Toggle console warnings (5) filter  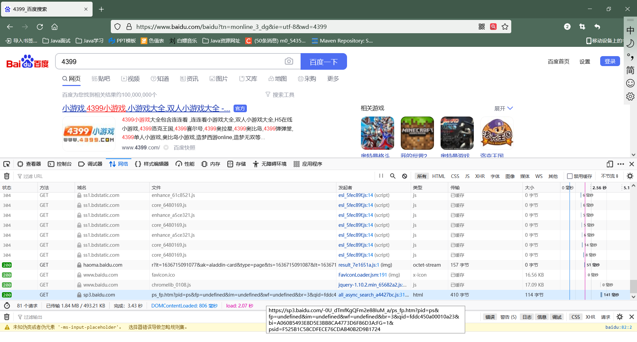click(508, 317)
